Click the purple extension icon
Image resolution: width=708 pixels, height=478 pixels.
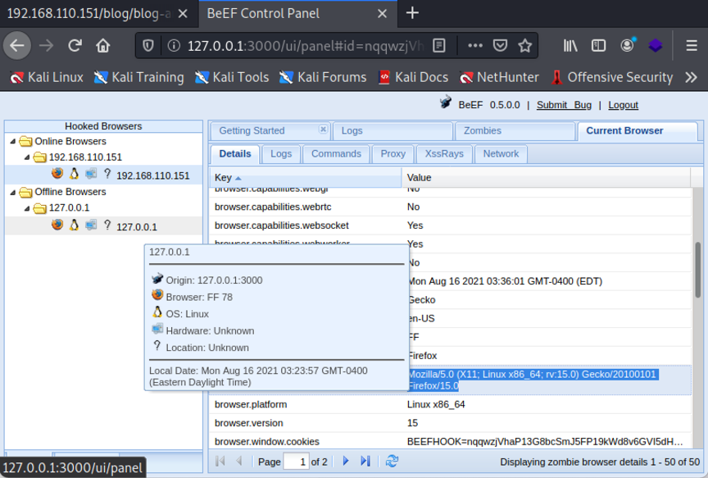tap(656, 46)
